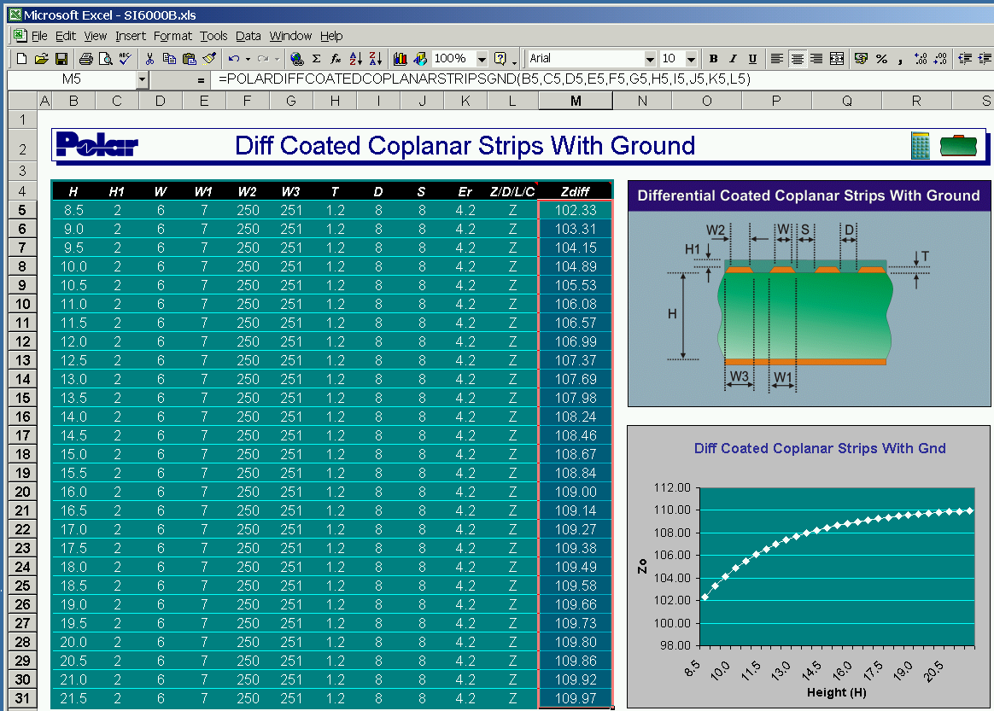The height and width of the screenshot is (711, 994).
Task: Increase decimal places
Action: point(921,59)
